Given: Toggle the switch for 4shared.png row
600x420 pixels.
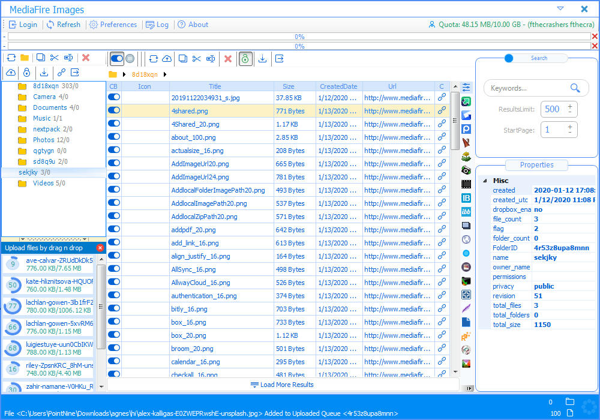Looking at the screenshot, I should click(x=114, y=110).
